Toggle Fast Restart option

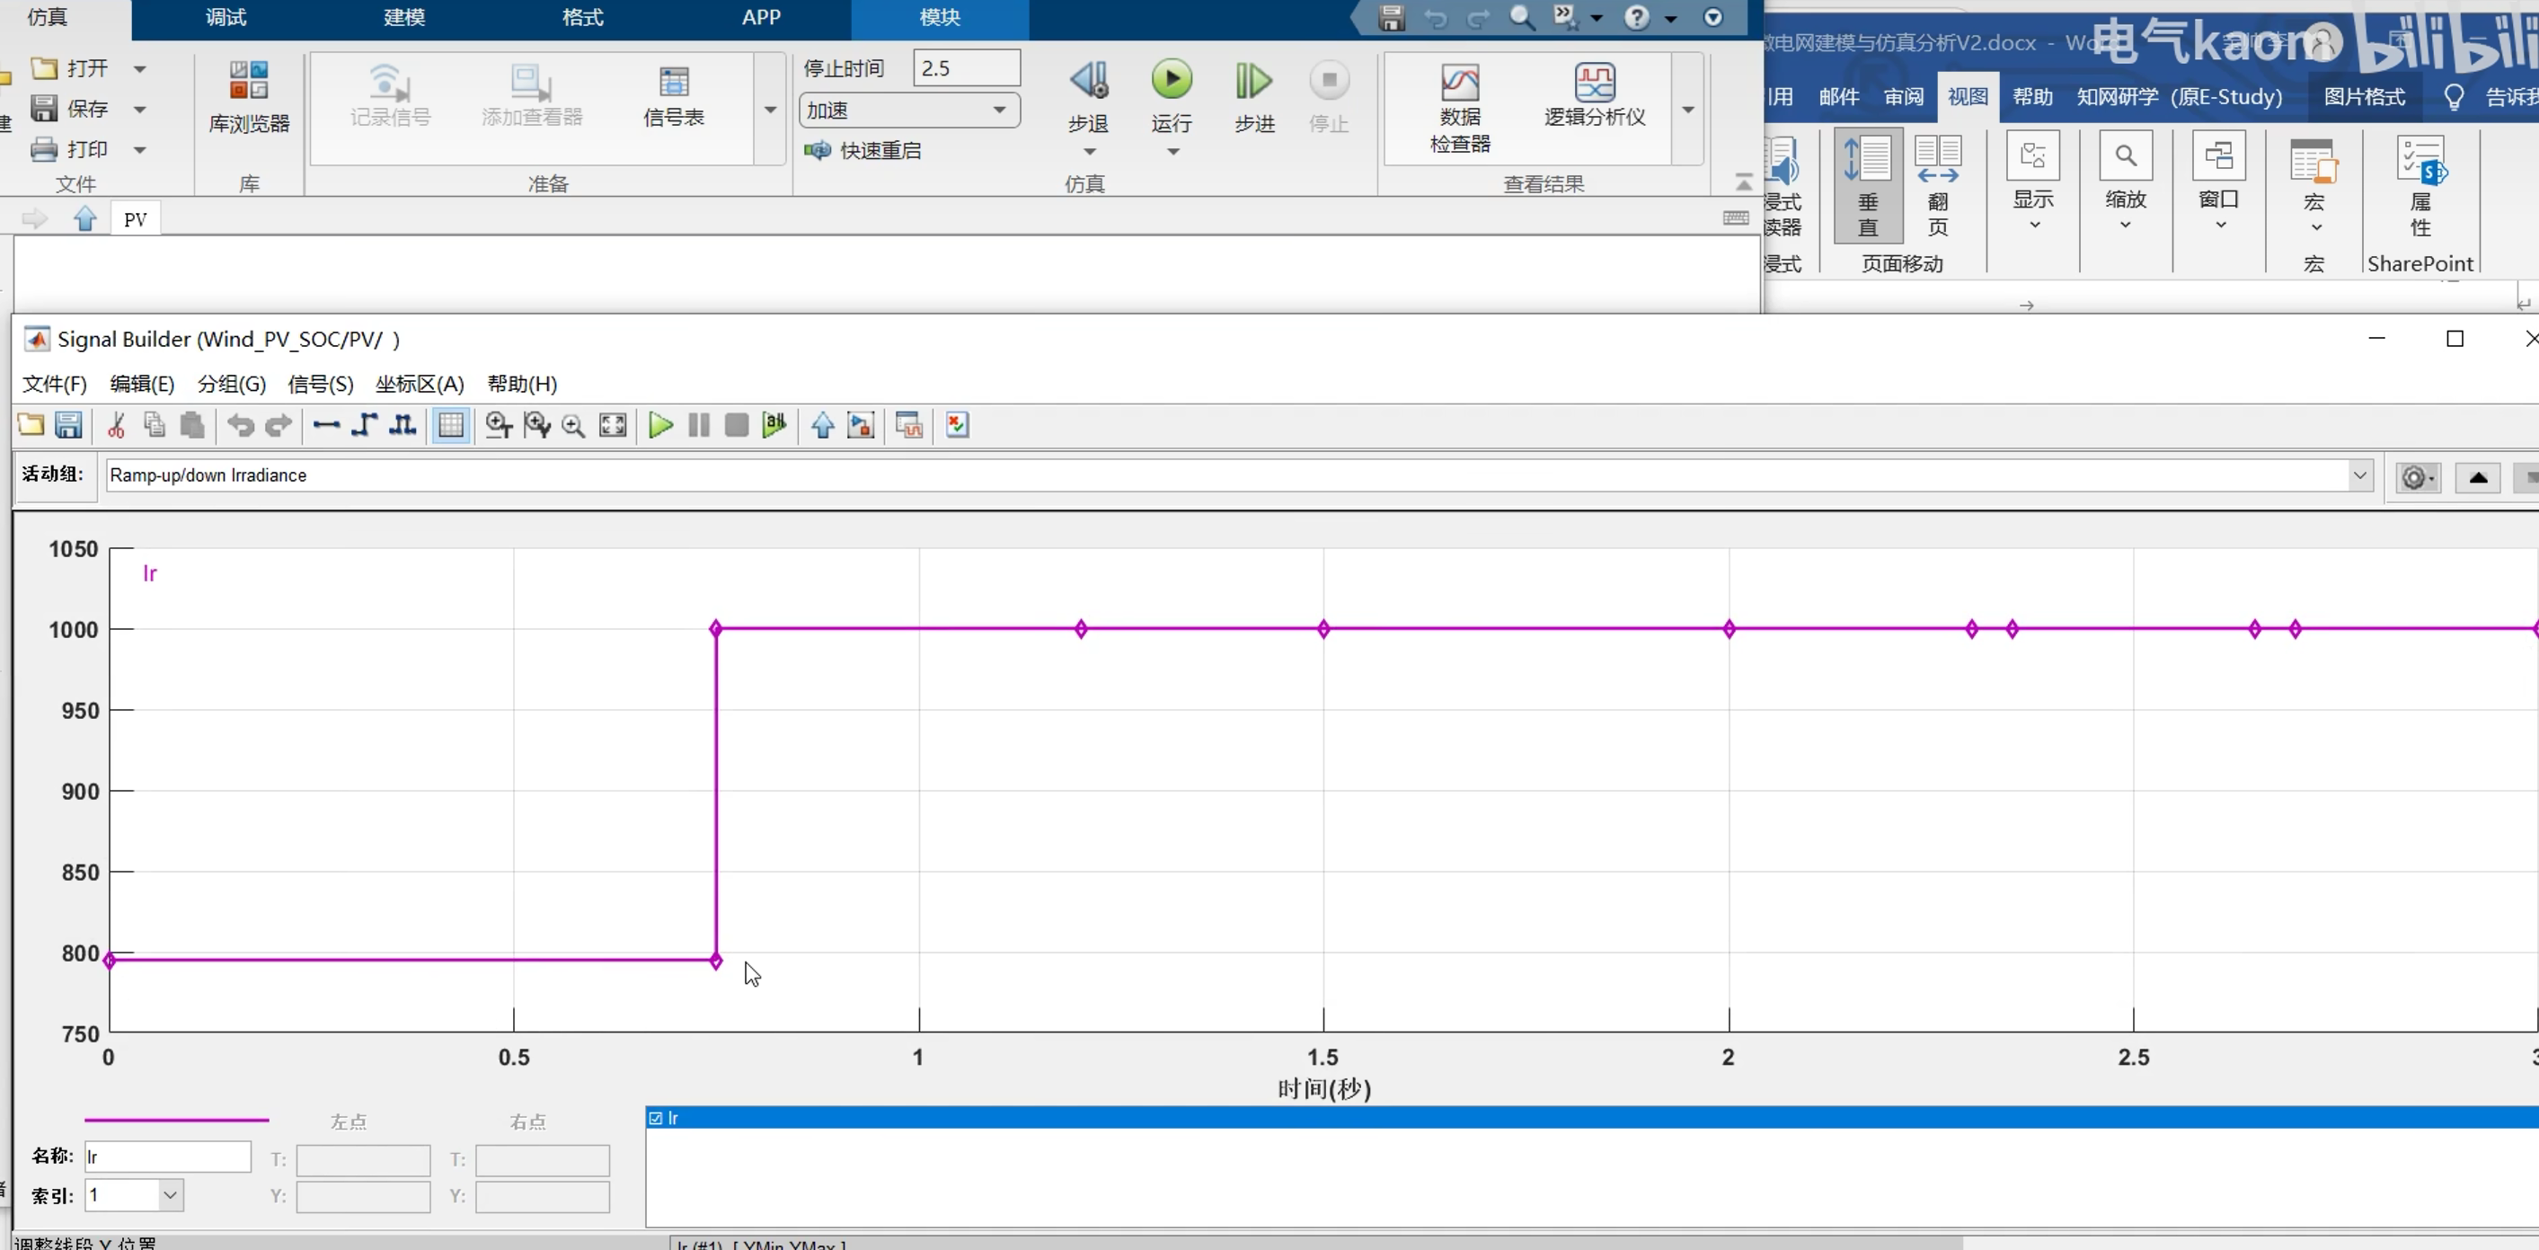(x=863, y=151)
